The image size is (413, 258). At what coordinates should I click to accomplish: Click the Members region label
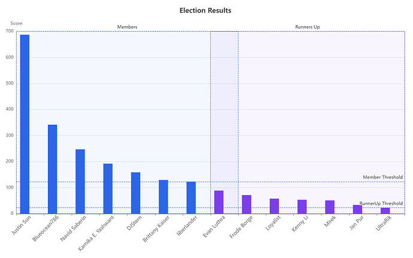click(127, 27)
